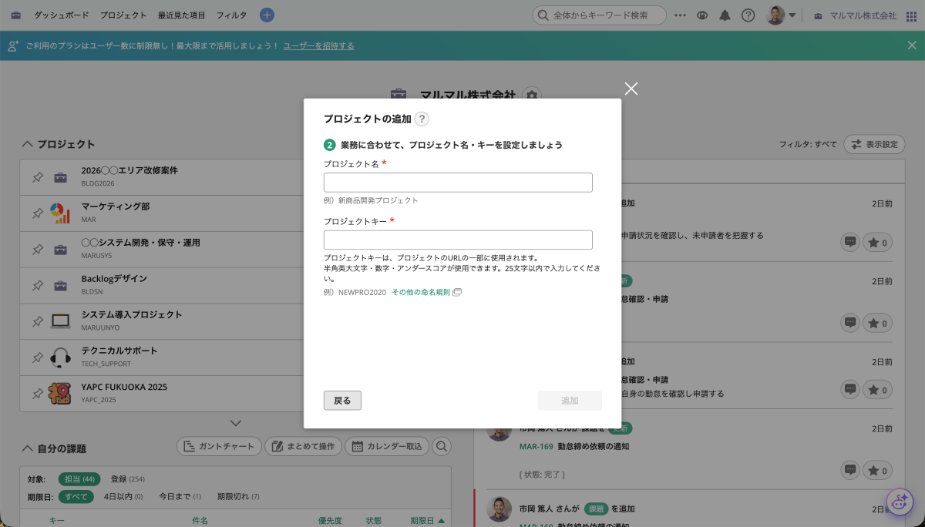Image resolution: width=925 pixels, height=527 pixels.
Task: Pin the Backlogデザイン project
Action: click(37, 286)
